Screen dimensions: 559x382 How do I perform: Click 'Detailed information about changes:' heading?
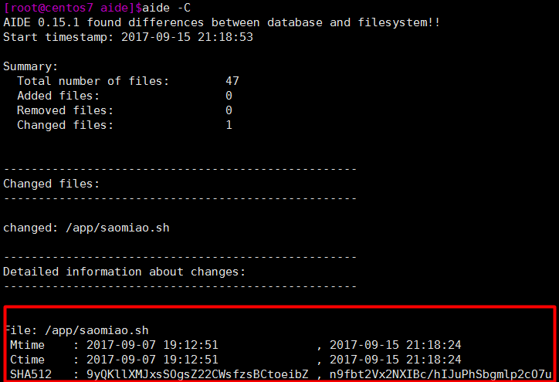tap(124, 272)
